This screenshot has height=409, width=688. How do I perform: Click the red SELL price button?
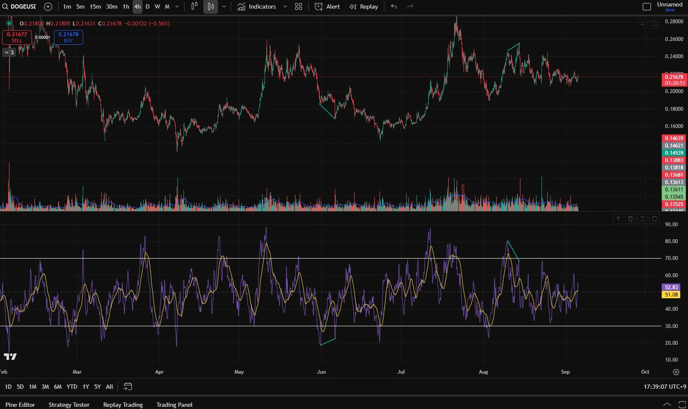(x=17, y=37)
